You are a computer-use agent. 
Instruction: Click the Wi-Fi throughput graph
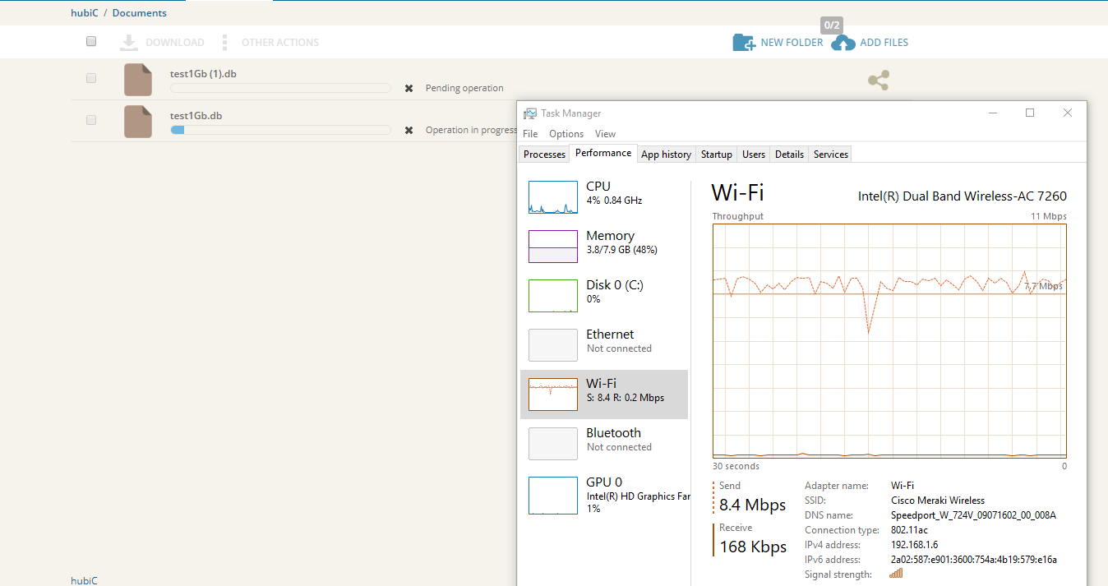tap(889, 341)
